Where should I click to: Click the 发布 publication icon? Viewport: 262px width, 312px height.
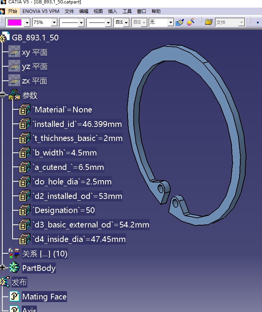tap(5, 282)
